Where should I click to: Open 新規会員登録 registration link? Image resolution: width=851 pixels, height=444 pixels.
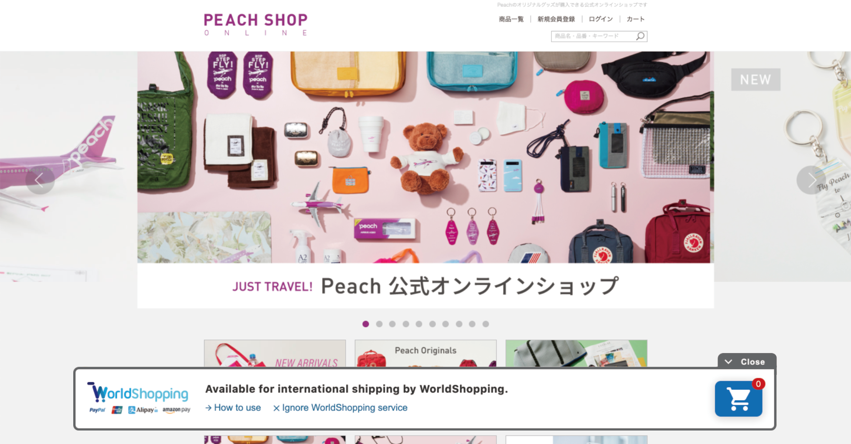[556, 19]
